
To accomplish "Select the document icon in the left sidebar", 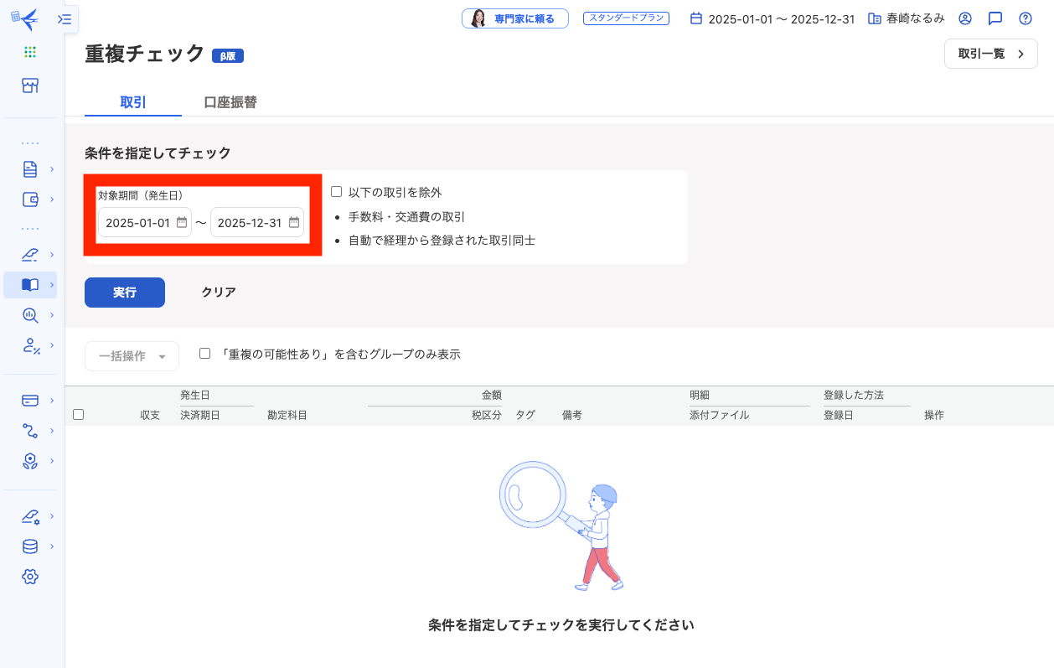I will click(30, 168).
